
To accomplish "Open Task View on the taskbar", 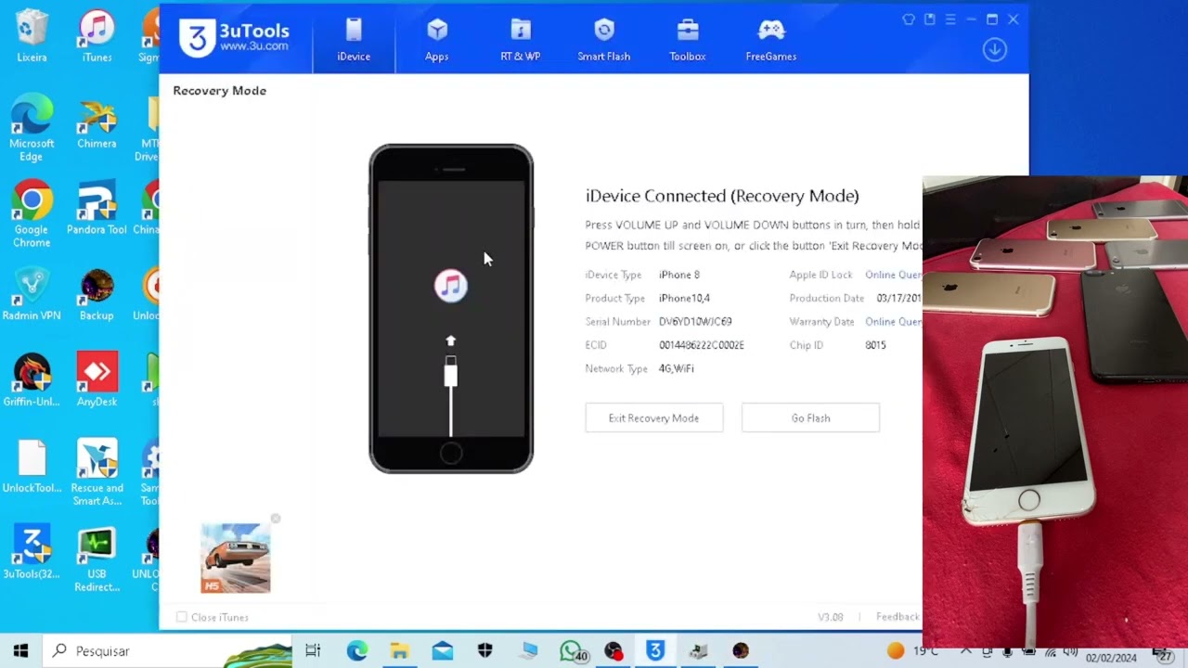I will pos(313,651).
